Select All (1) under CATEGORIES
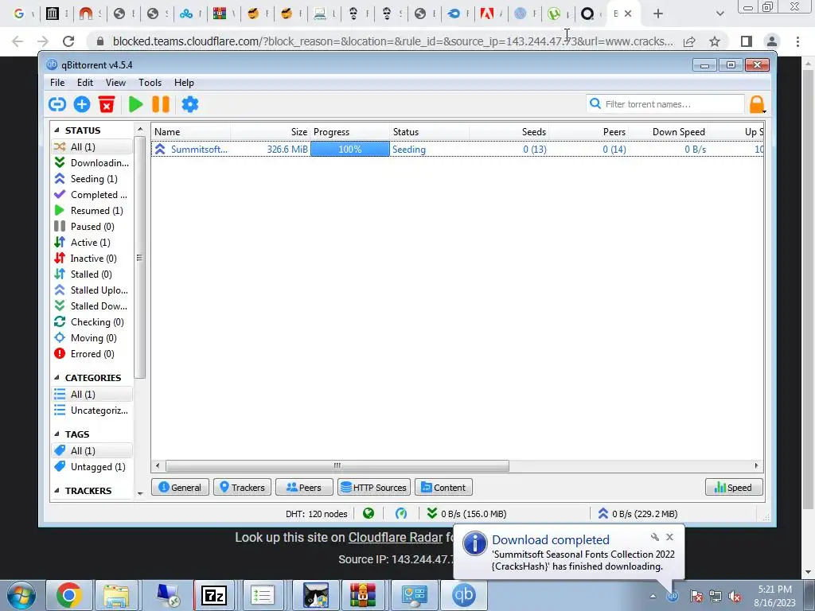Screen dimensions: 815x611 point(92,395)
